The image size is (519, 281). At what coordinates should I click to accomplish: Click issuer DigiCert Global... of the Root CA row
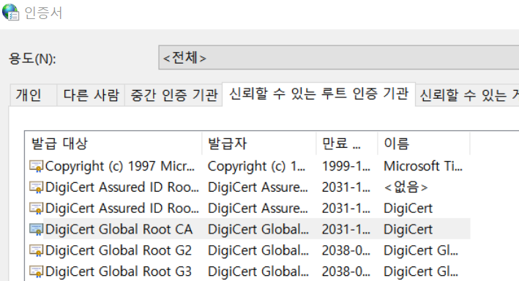click(258, 229)
